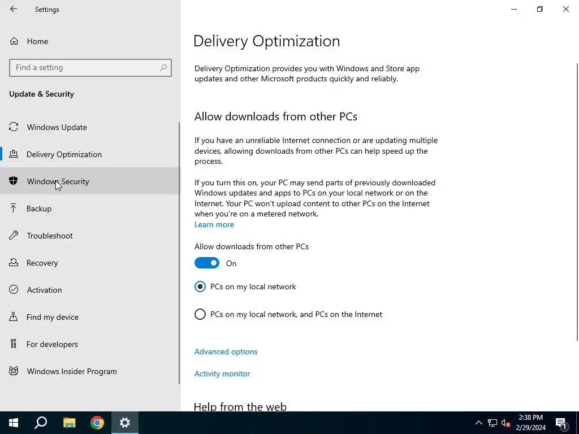The height and width of the screenshot is (434, 579).
Task: Click the main page vertical scrollbar
Action: click(577, 202)
